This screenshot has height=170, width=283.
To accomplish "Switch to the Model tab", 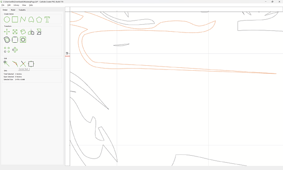I will 13,10.
